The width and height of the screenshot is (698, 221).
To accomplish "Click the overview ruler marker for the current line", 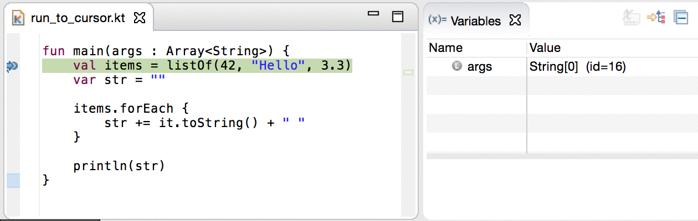I will 409,72.
